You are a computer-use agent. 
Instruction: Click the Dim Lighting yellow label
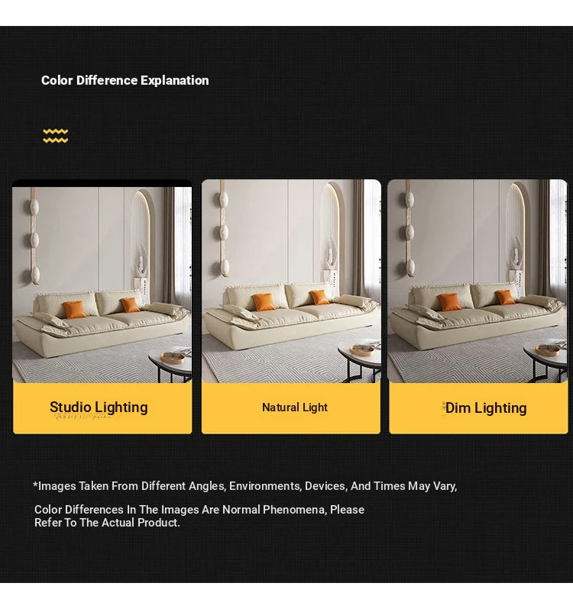click(478, 407)
